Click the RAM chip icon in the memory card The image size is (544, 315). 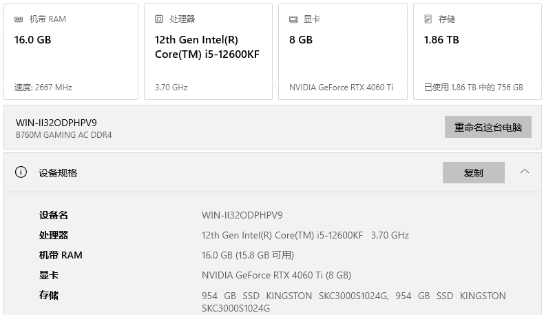(x=19, y=19)
